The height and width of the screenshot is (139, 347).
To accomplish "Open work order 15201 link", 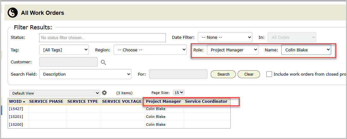I will click(16, 117).
